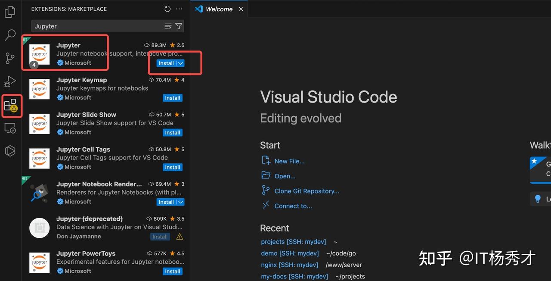The height and width of the screenshot is (281, 551).
Task: Open the recent projects SSH folder
Action: [x=293, y=242]
